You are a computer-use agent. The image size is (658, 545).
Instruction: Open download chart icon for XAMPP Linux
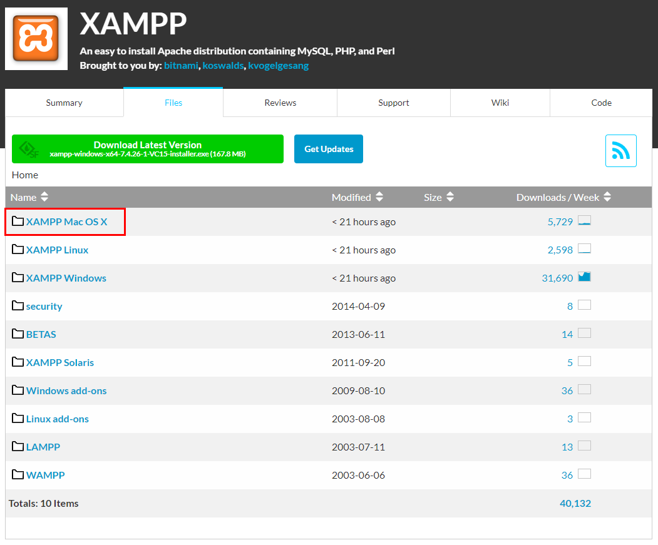[584, 248]
